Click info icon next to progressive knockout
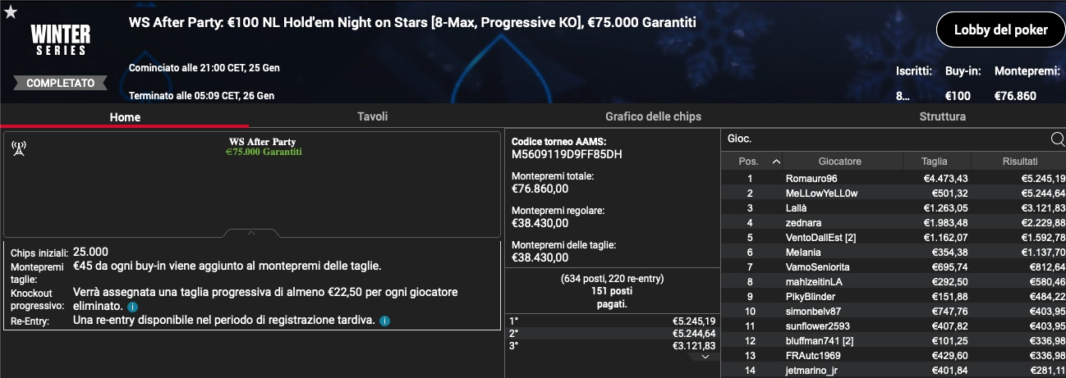The height and width of the screenshot is (378, 1066). coord(133,307)
